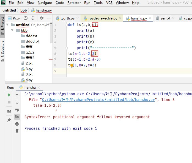The height and width of the screenshot is (163, 192).
Task: Toggle scroll to end in Run console
Action: coord(17,116)
